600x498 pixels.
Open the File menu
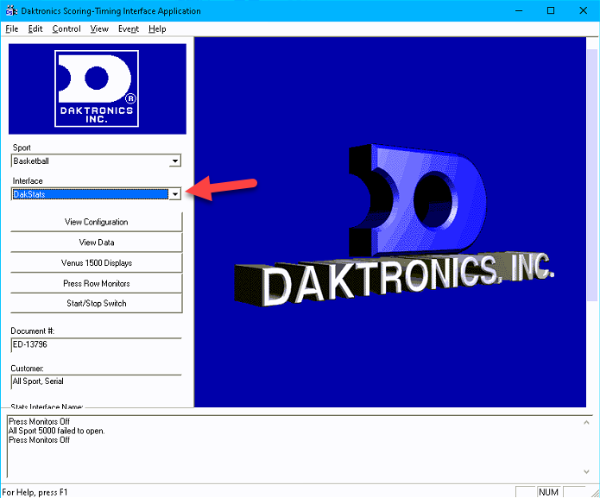click(11, 28)
